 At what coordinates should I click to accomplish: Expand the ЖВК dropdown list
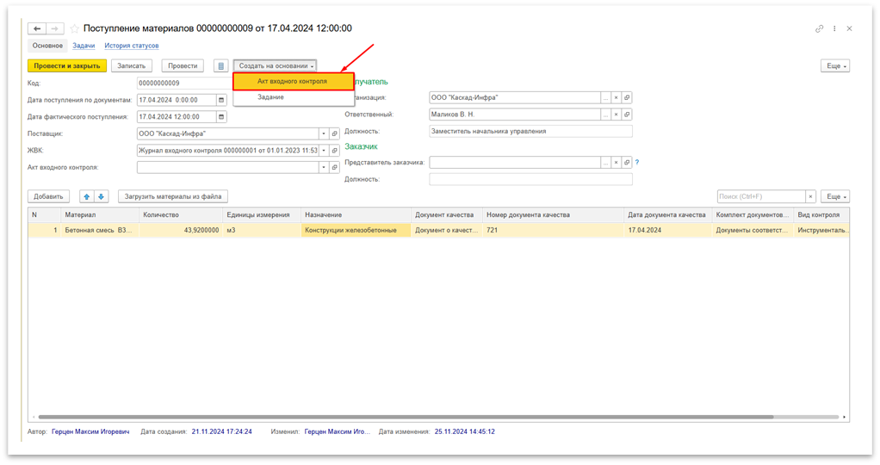click(324, 150)
